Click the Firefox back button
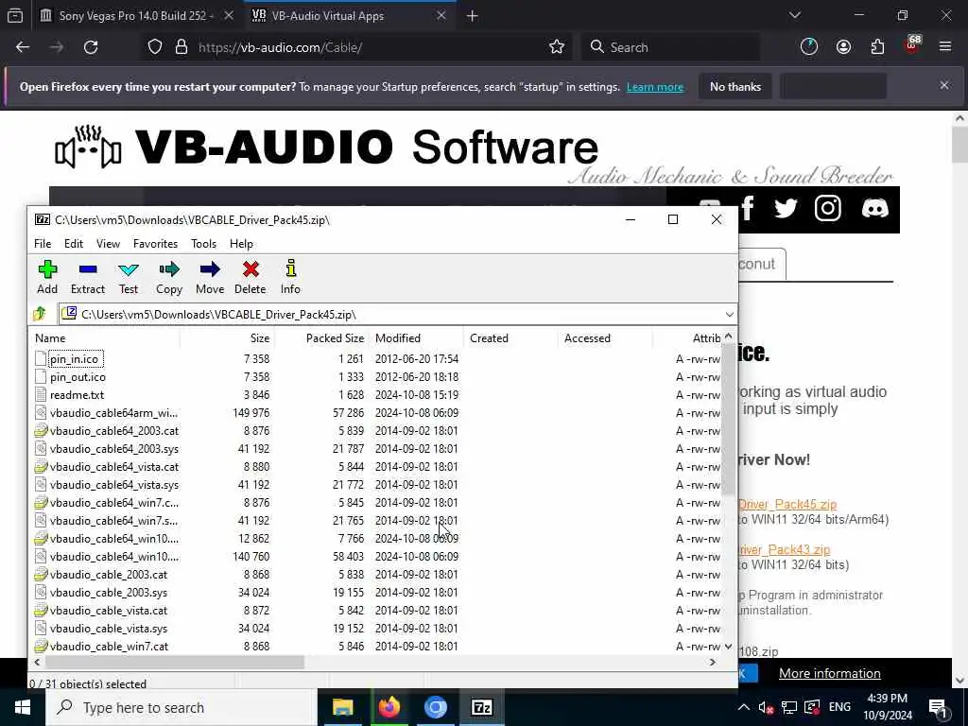The width and height of the screenshot is (968, 726). pos(23,47)
